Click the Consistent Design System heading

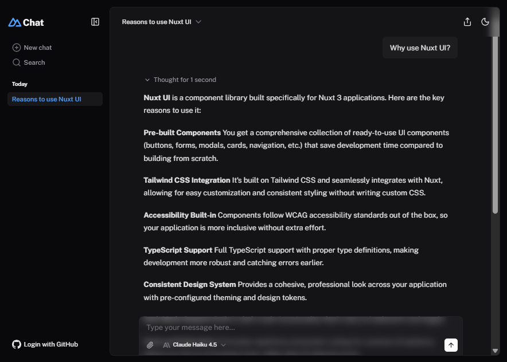coord(190,285)
